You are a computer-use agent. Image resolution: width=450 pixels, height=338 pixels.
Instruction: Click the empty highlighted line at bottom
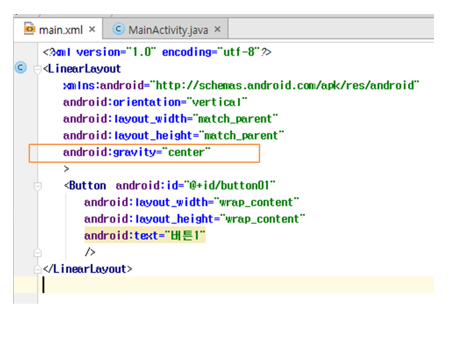(x=234, y=285)
